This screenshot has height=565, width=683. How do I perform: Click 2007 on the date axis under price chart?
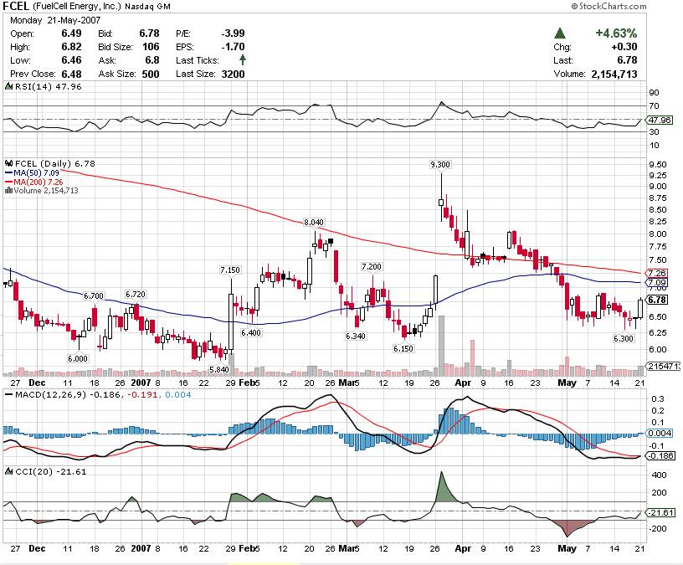tap(141, 383)
